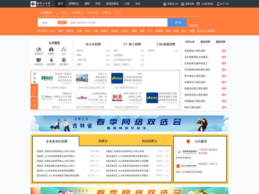Select the 各类培训 book icon

[x=38, y=49]
